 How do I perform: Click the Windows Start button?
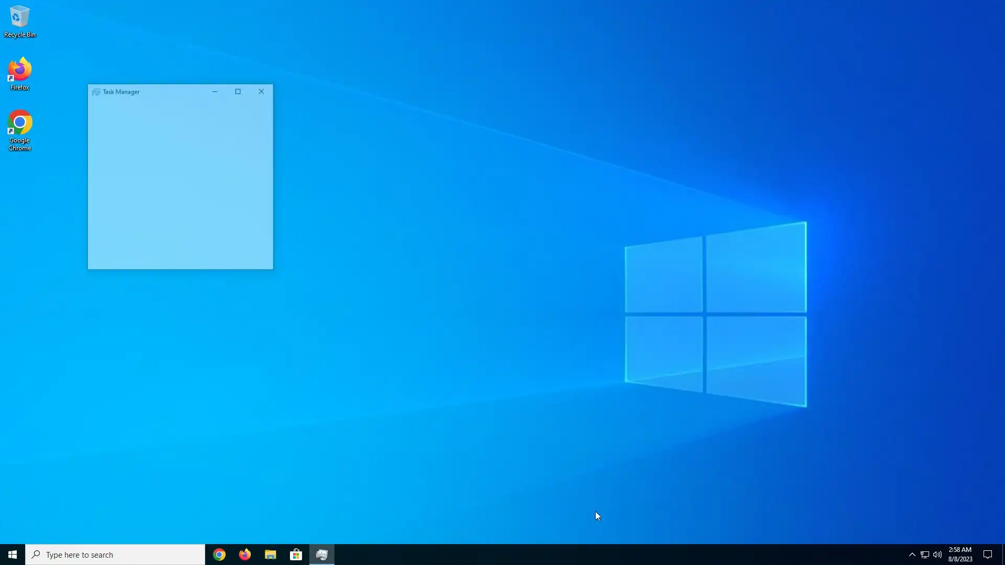click(13, 555)
